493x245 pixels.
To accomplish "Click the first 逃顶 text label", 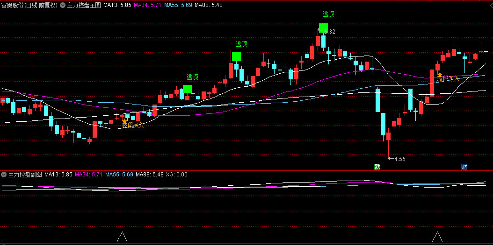I will (193, 77).
